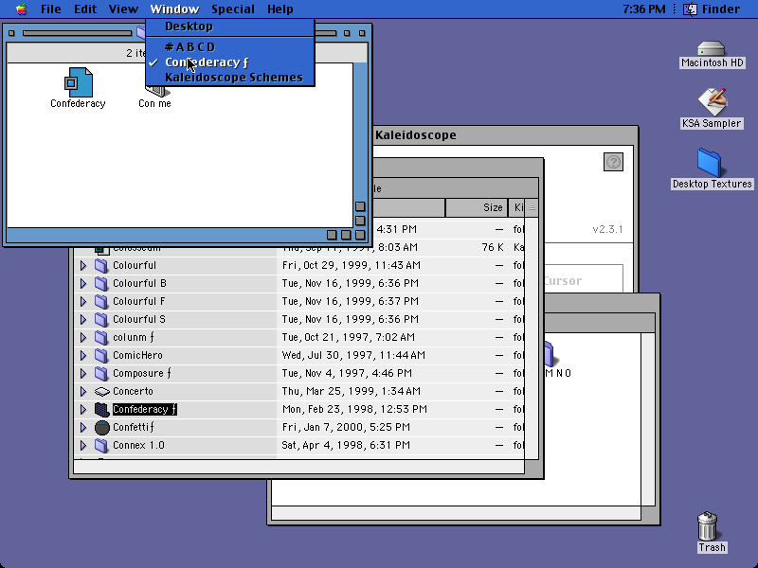Click the M N O folder icon in back window
Screen dimensions: 758x568
pyautogui.click(x=550, y=354)
